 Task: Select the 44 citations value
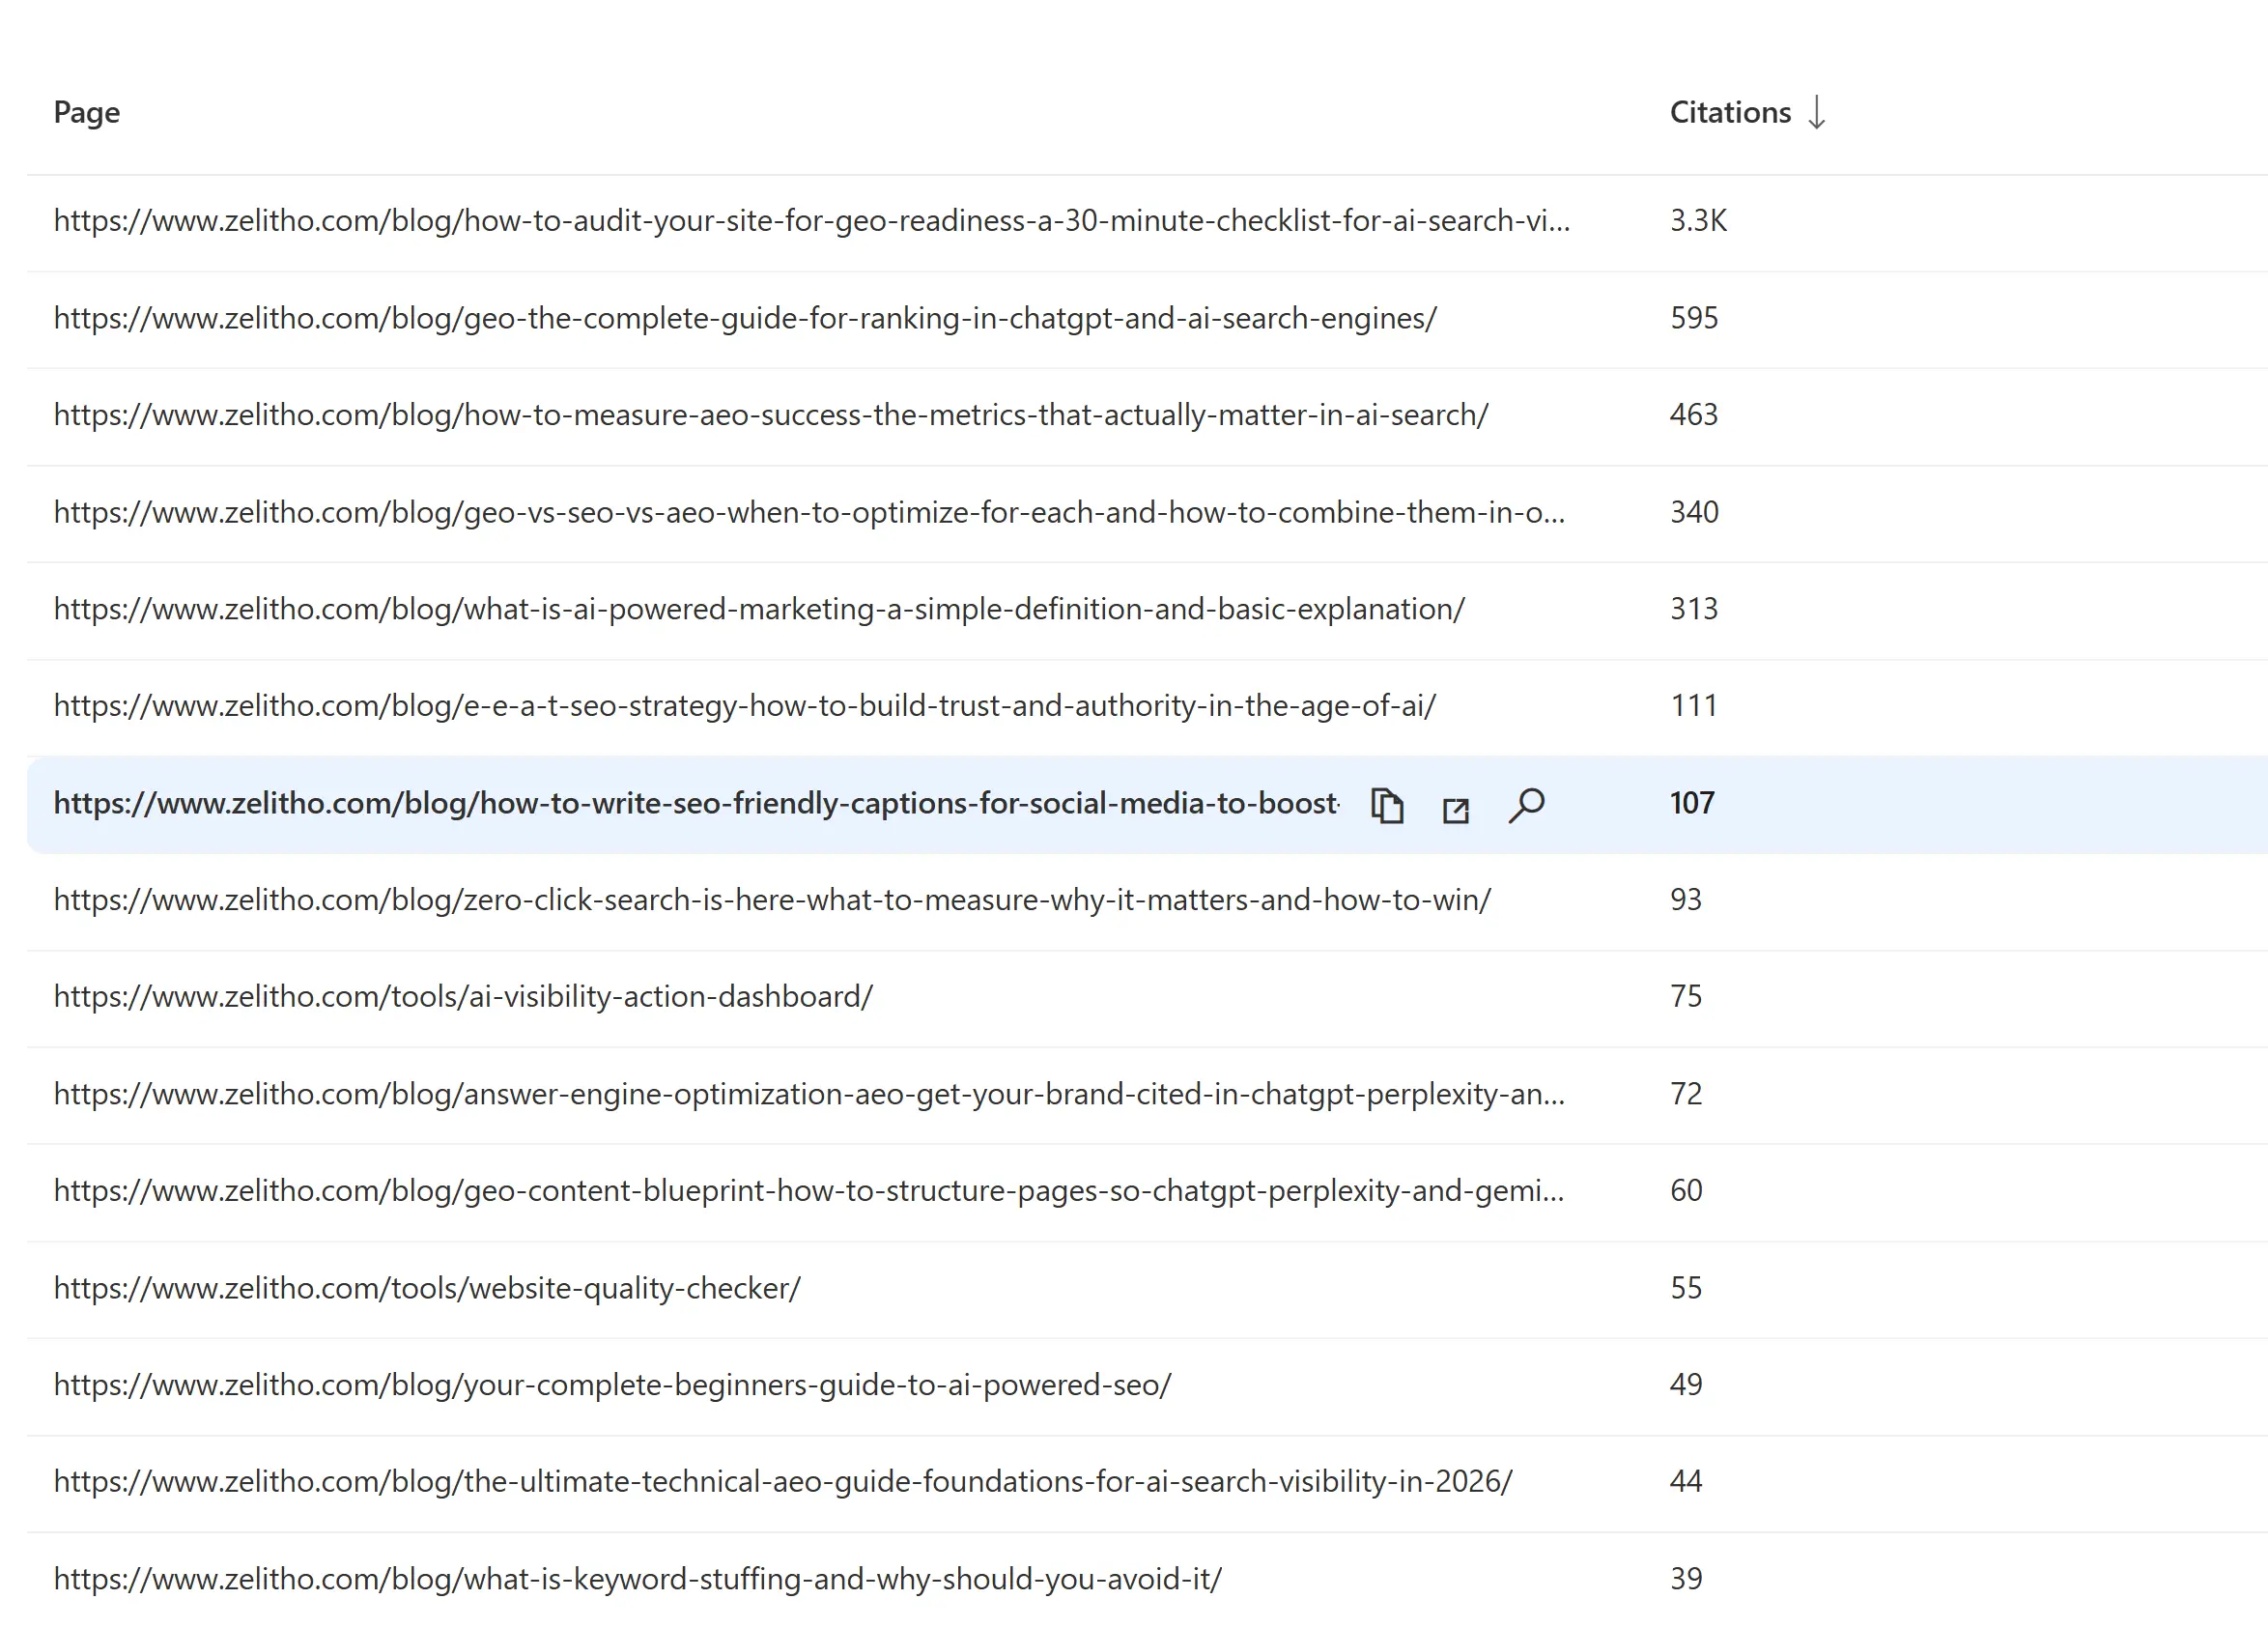pyautogui.click(x=1686, y=1482)
